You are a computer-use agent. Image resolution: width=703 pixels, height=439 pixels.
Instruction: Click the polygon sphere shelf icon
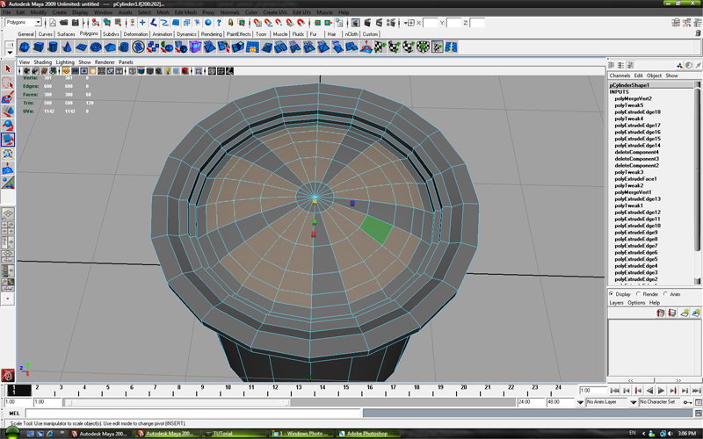point(25,47)
